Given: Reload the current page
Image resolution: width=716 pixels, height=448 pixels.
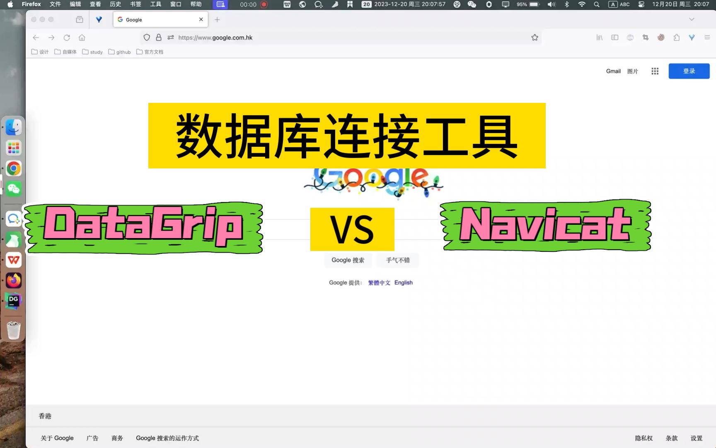Looking at the screenshot, I should pos(67,38).
